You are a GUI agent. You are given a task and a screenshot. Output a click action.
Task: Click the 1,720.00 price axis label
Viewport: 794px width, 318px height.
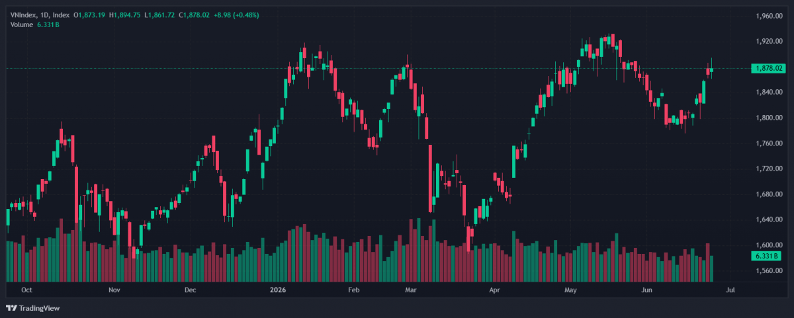(x=768, y=169)
